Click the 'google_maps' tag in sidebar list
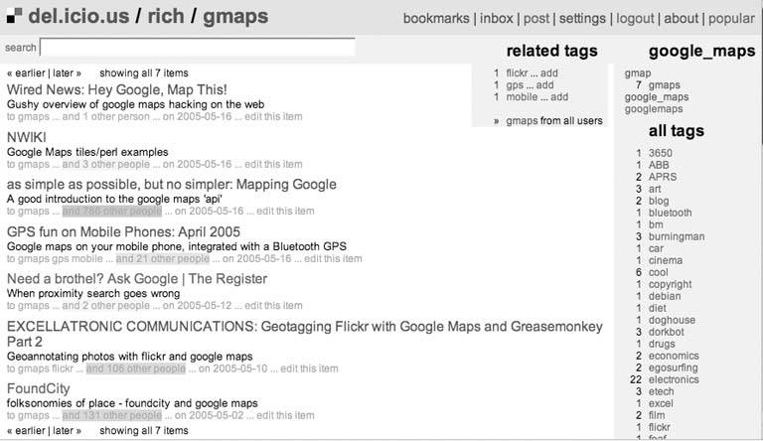The image size is (763, 441). coord(657,97)
